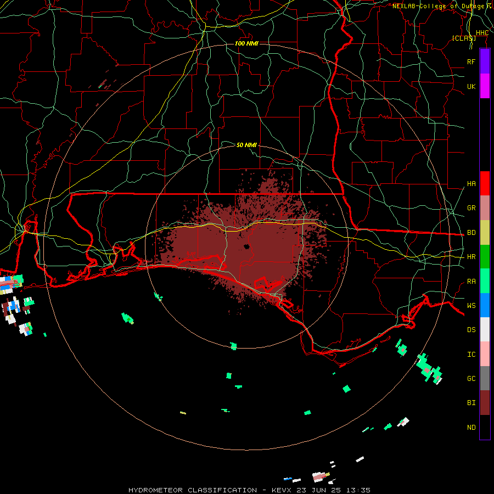494x494 pixels.
Task: Click the white DS legend swatch
Action: click(485, 329)
